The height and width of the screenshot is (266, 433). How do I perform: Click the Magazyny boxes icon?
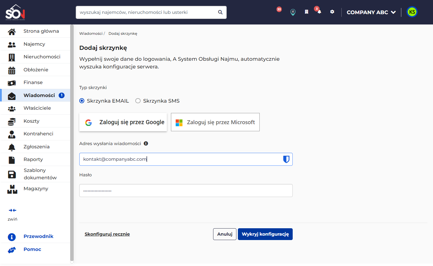(x=12, y=189)
